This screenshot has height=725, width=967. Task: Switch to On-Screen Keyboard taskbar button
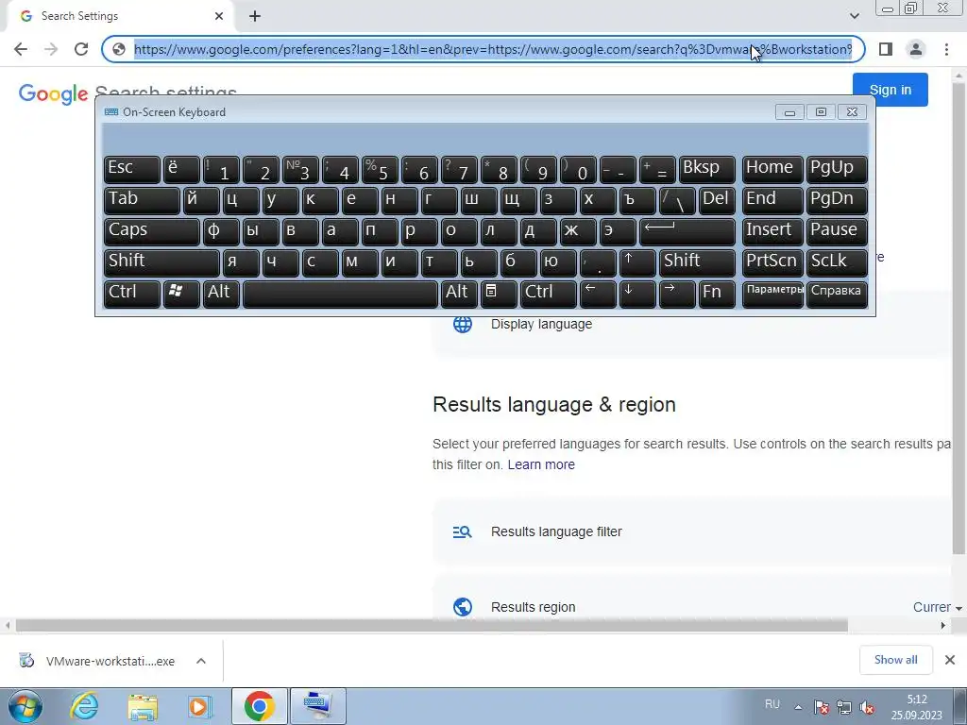(x=318, y=706)
